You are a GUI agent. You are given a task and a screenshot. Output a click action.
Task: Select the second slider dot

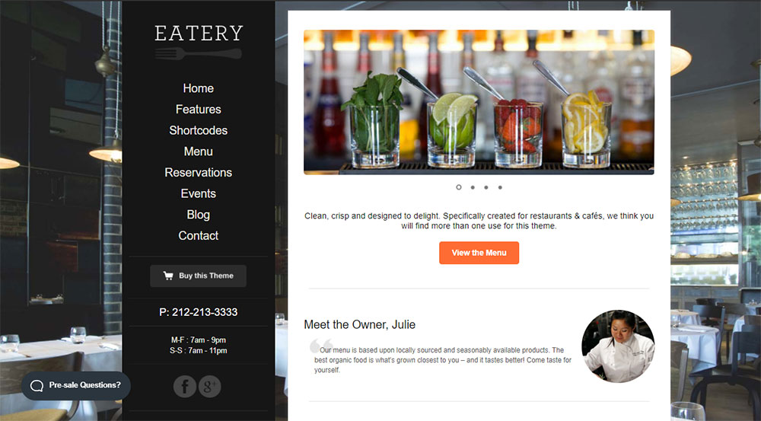click(473, 187)
